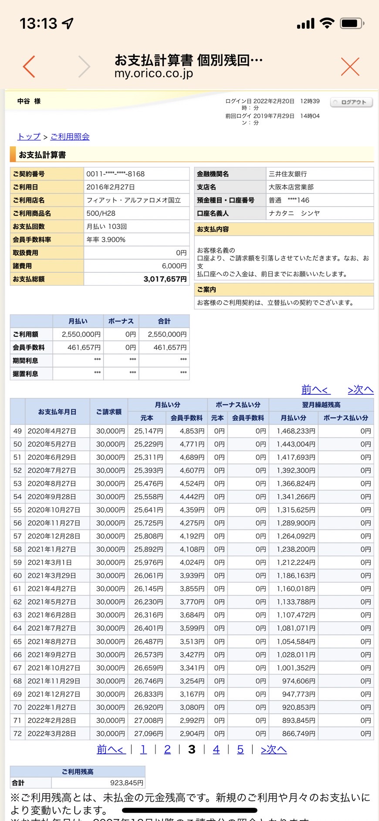
Task: Select payment date 2021年3月1日 in row 59
Action: coord(50,562)
